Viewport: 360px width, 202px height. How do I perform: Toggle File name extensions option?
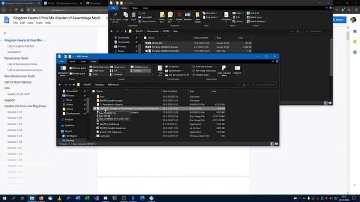click(x=204, y=71)
